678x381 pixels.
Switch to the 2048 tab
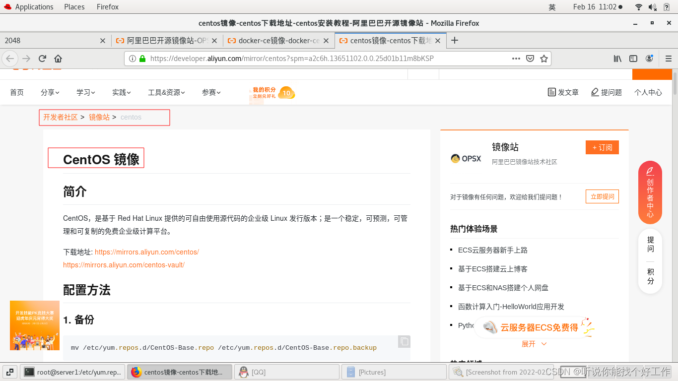tap(56, 41)
